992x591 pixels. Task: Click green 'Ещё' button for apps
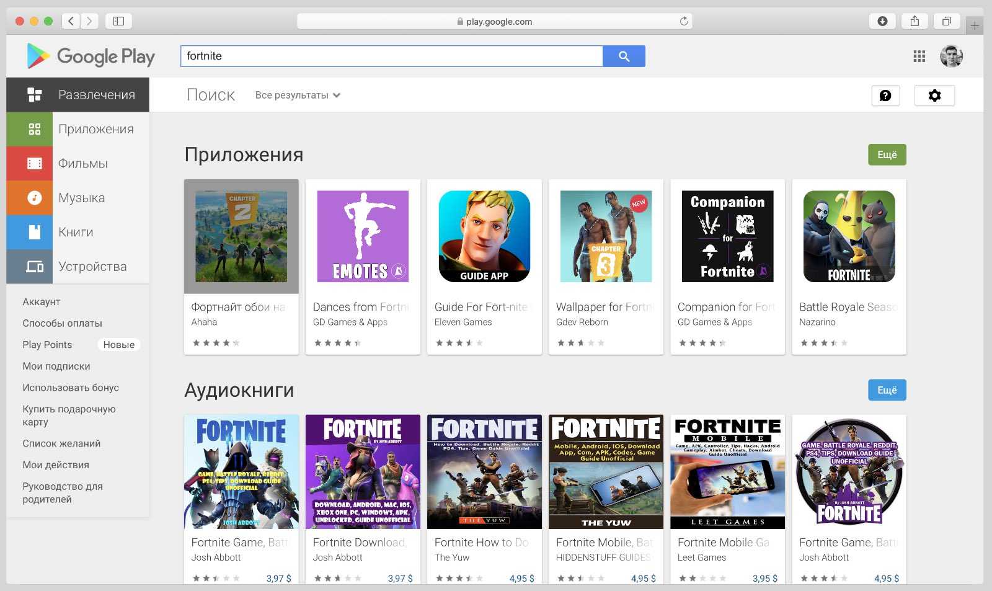887,154
